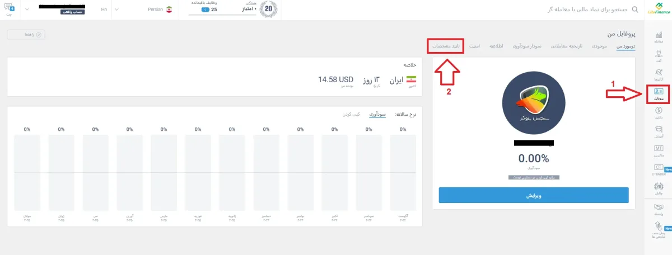Screen dimensions: 672x255
Task: Click the profile avatar image
Action: point(534,102)
